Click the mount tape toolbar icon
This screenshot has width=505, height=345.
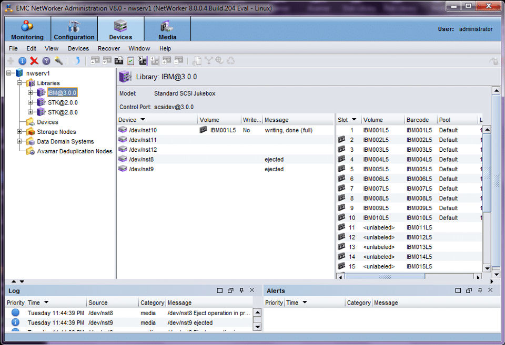click(x=95, y=60)
